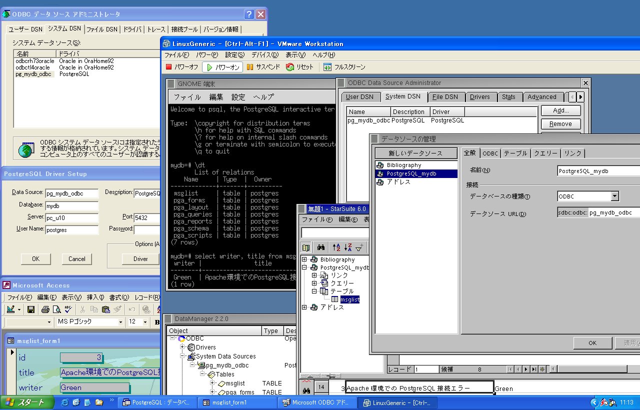Click the design view icon in Access

tap(11, 309)
